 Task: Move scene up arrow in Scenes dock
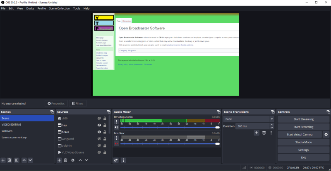point(24,160)
